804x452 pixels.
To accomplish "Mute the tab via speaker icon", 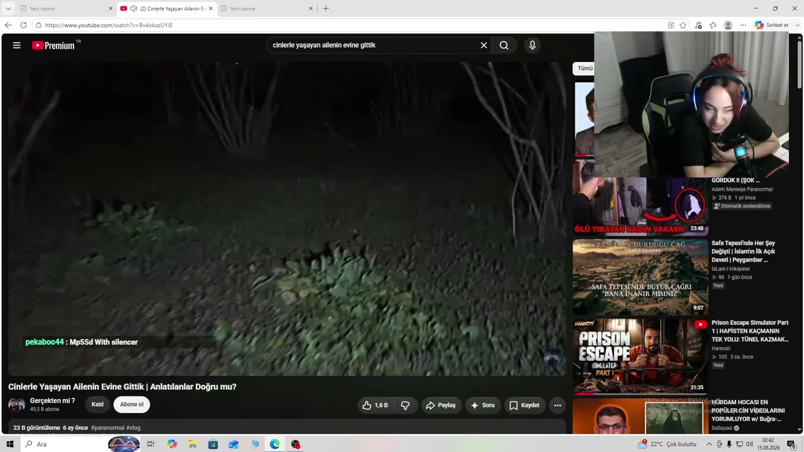I will pyautogui.click(x=133, y=9).
